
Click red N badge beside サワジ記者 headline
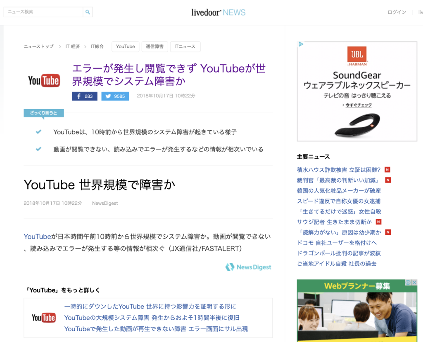pos(378,222)
